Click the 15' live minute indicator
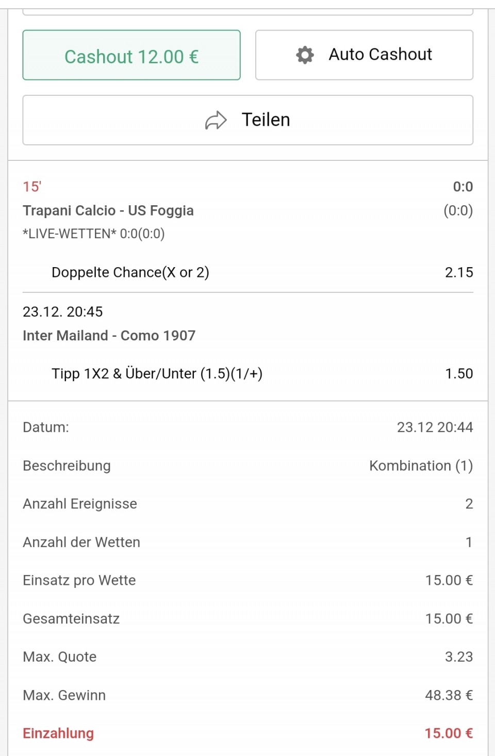 (32, 187)
